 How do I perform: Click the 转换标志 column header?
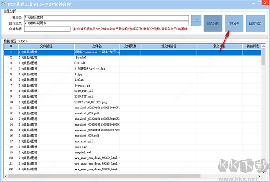(251, 46)
